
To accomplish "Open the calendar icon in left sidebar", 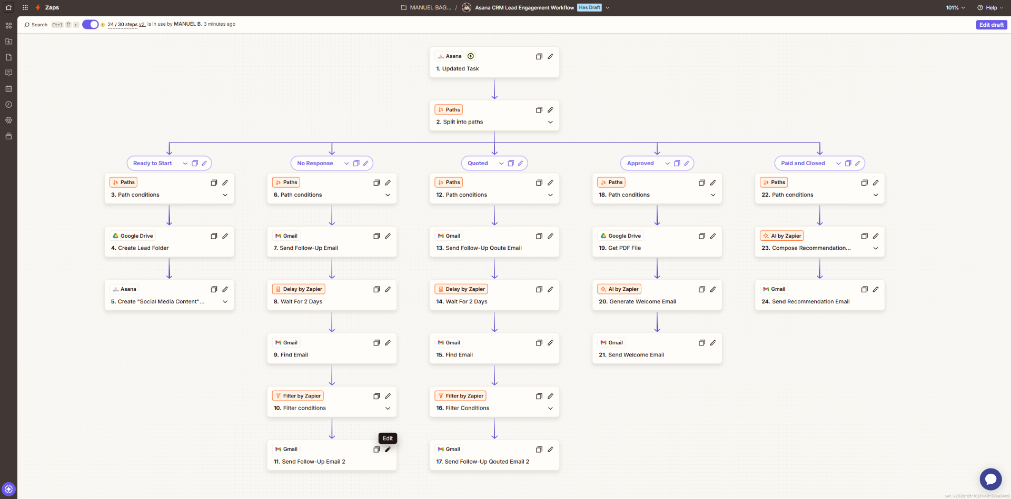I will pos(8,89).
